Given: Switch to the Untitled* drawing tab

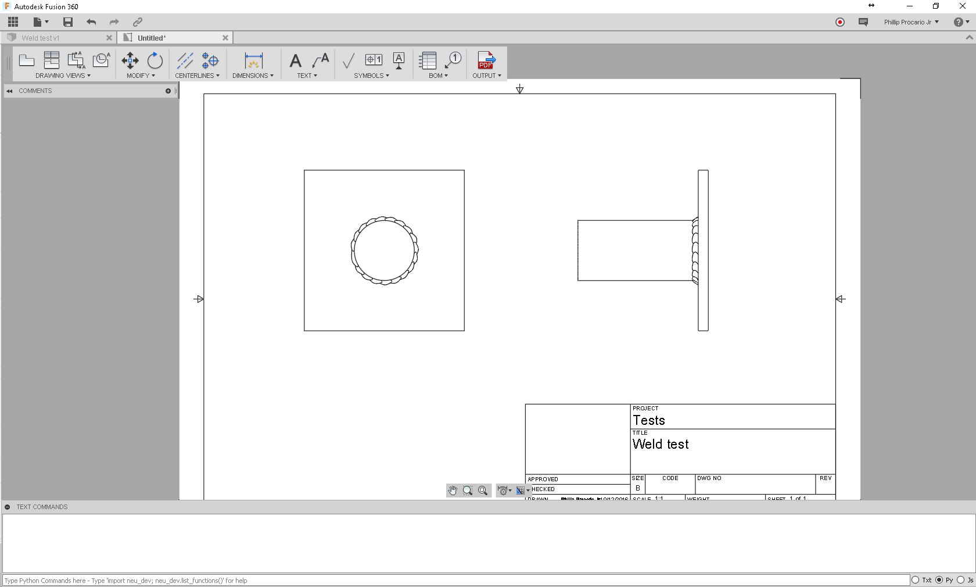Looking at the screenshot, I should 152,38.
